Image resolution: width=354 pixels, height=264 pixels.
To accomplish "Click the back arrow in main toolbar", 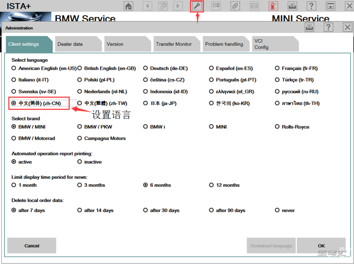I will [x=147, y=6].
